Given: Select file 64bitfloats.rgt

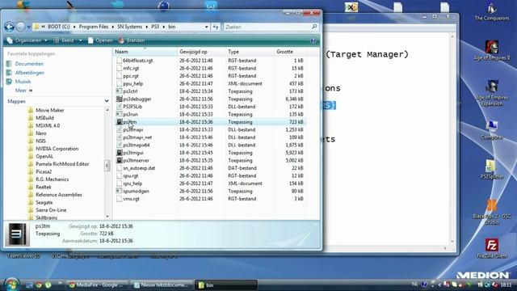Looking at the screenshot, I should pos(137,61).
